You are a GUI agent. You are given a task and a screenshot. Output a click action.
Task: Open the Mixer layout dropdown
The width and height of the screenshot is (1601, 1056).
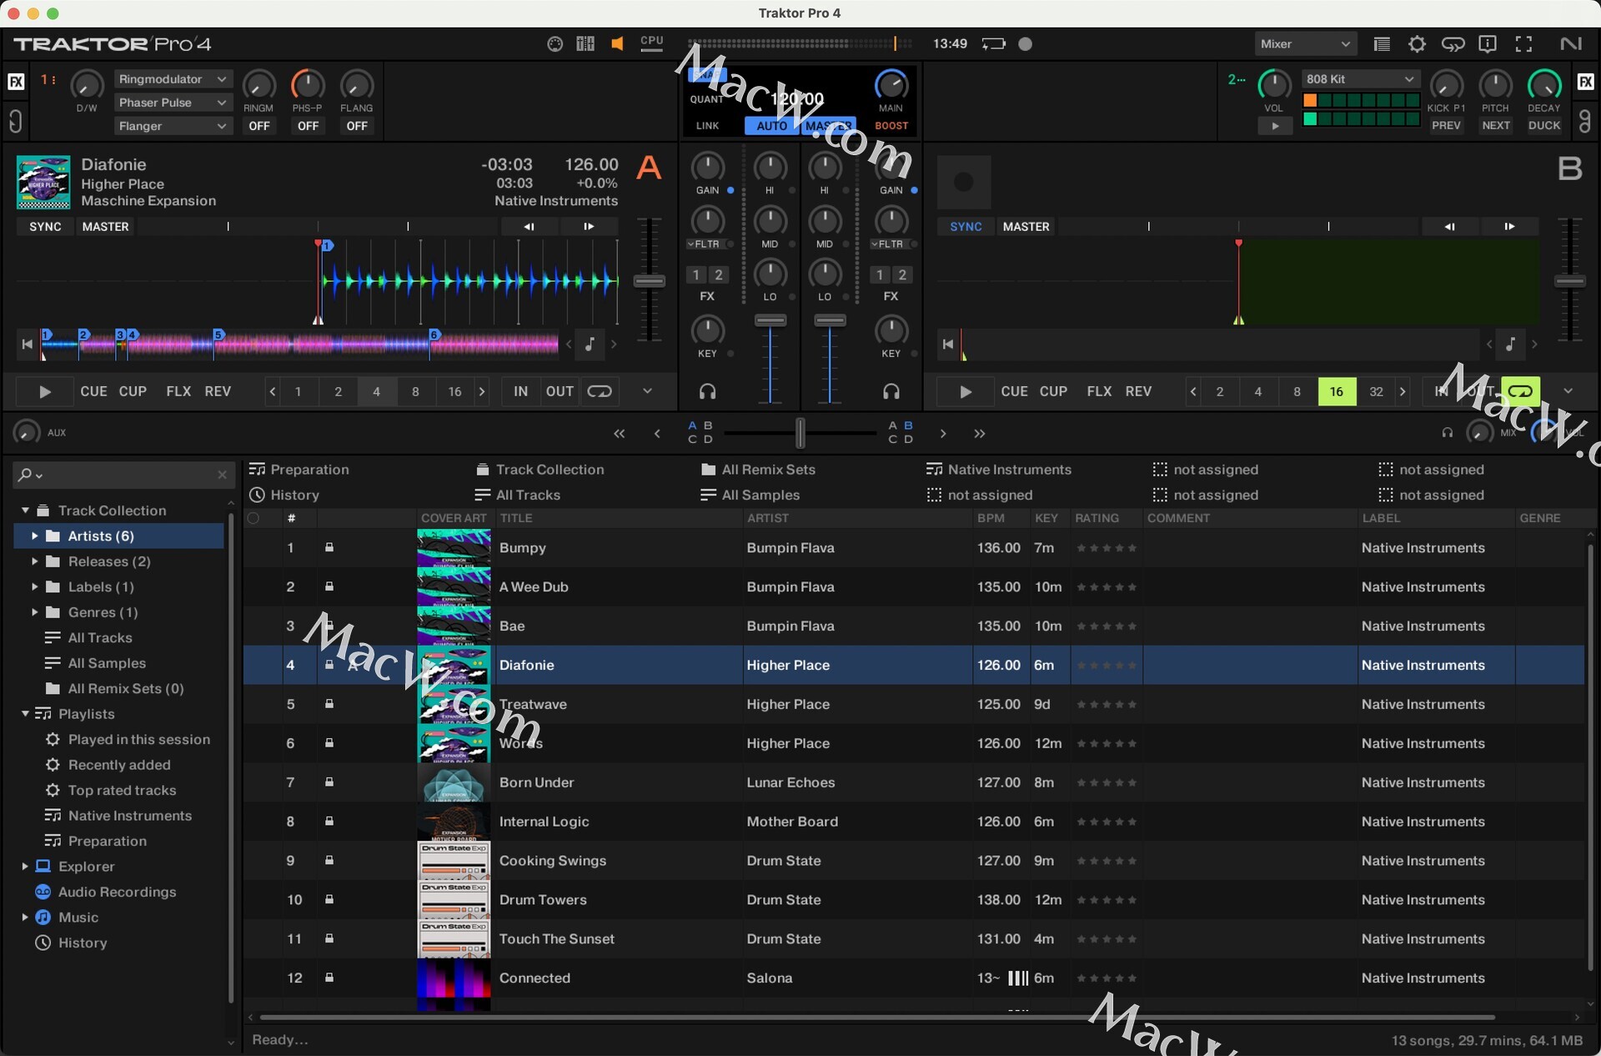tap(1305, 44)
